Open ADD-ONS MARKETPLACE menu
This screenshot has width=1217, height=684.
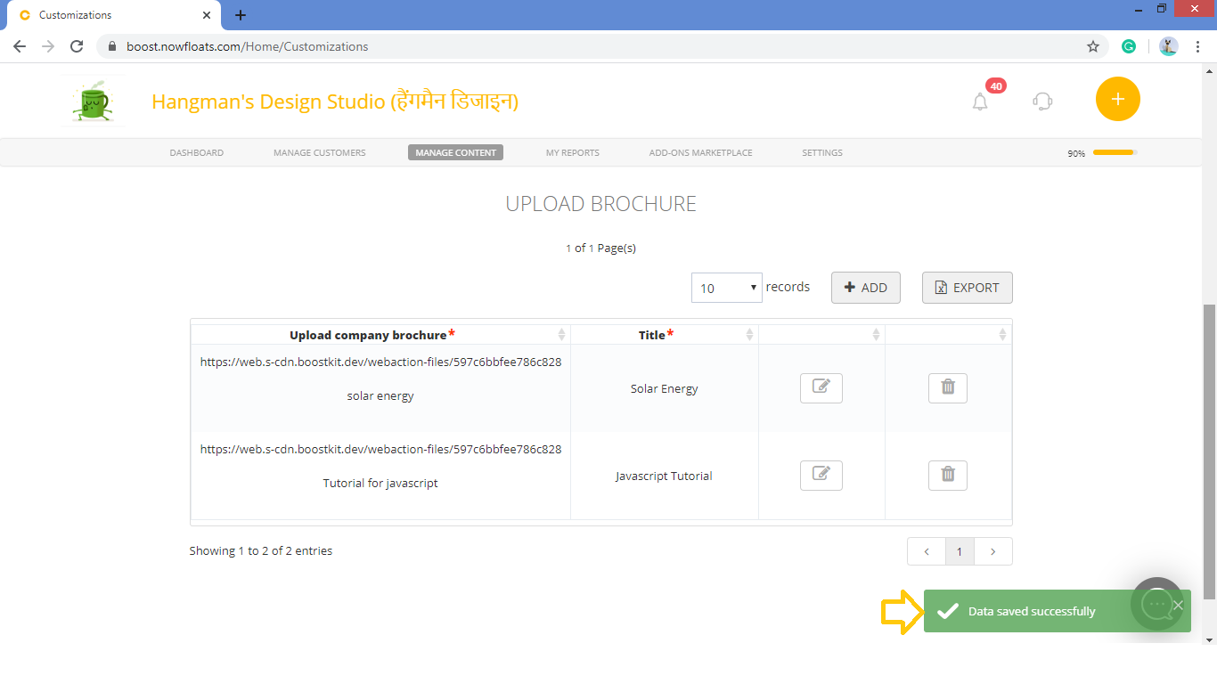(x=701, y=152)
